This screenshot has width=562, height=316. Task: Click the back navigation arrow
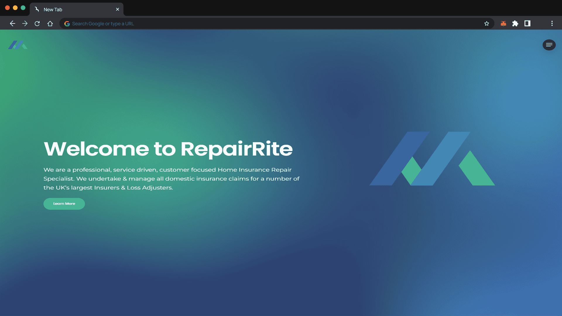point(13,23)
